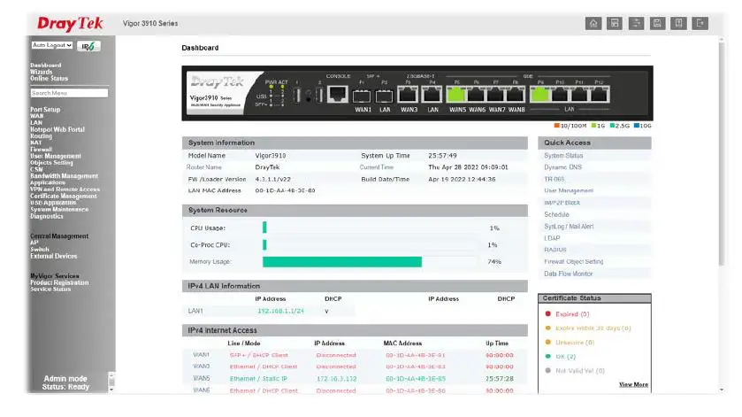Click the CPU Usage bar indicator
Image resolution: width=742 pixels, height=417 pixels.
pyautogui.click(x=264, y=228)
